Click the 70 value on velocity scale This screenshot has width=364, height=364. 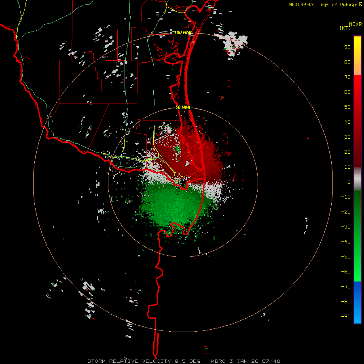pos(347,77)
